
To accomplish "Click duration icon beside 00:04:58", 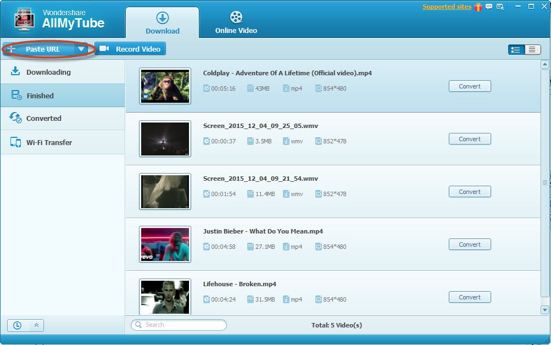I will point(206,246).
